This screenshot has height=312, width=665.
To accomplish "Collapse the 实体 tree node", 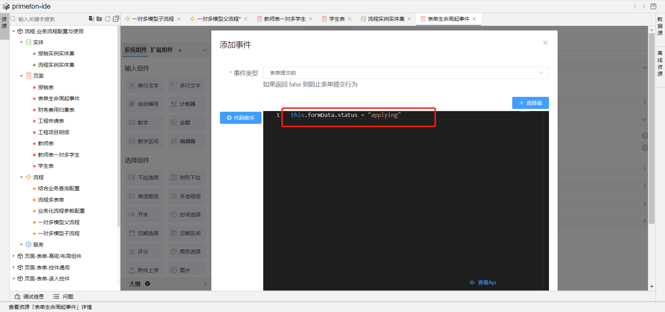I will click(x=21, y=43).
